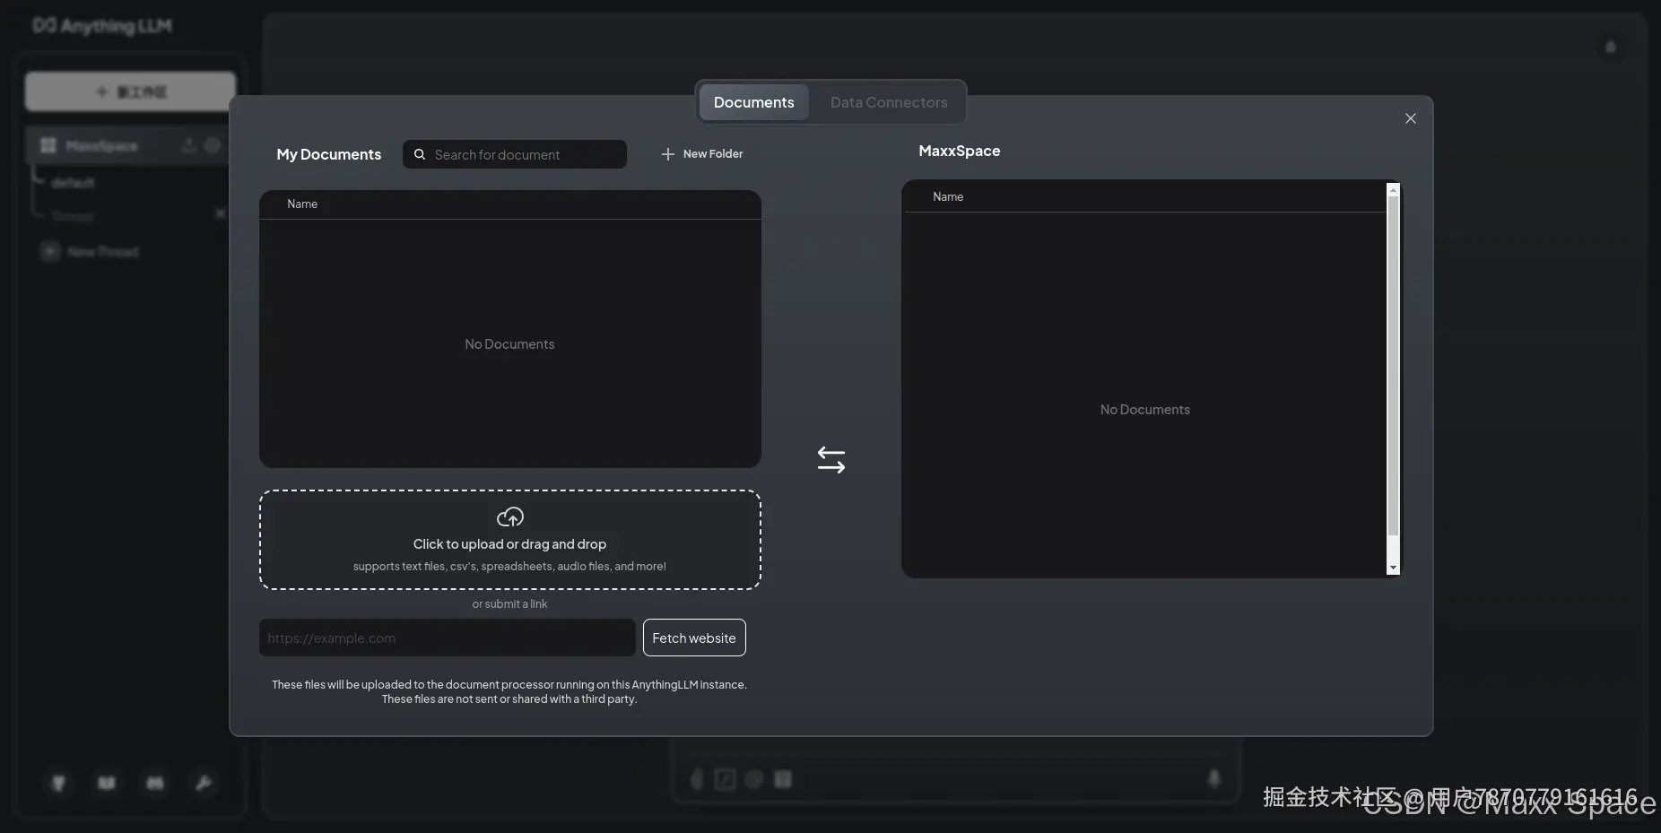This screenshot has height=833, width=1661.
Task: Click the @ agent icon in the chat input
Action: tap(754, 779)
